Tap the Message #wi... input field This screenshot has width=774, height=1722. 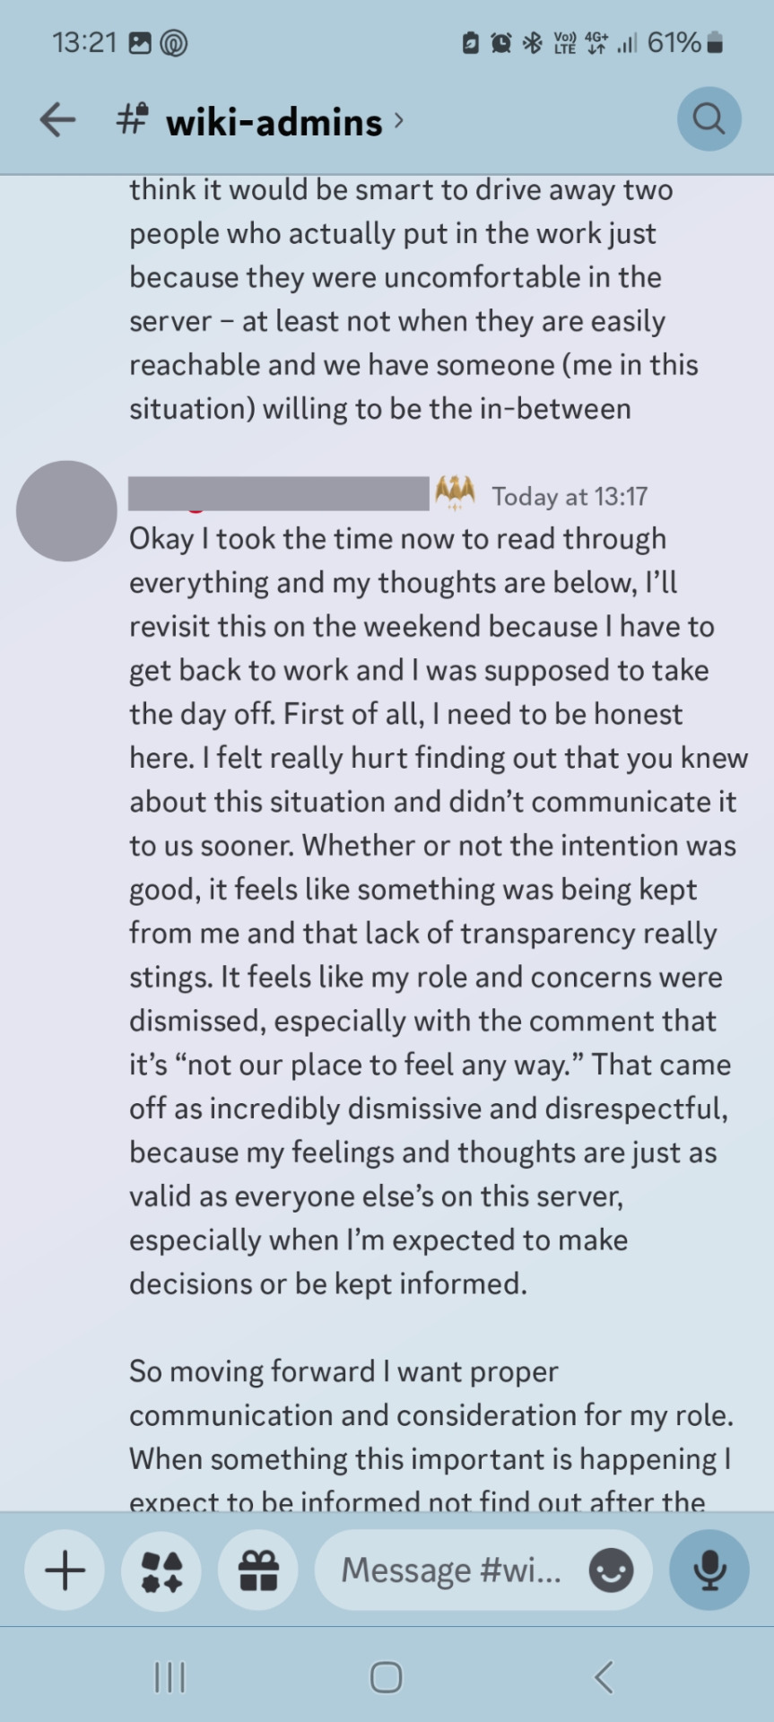tap(483, 1570)
